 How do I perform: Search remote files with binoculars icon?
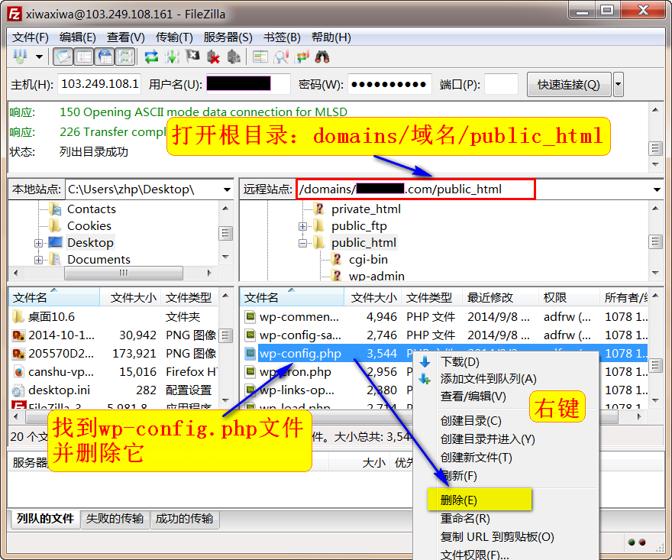pyautogui.click(x=322, y=57)
